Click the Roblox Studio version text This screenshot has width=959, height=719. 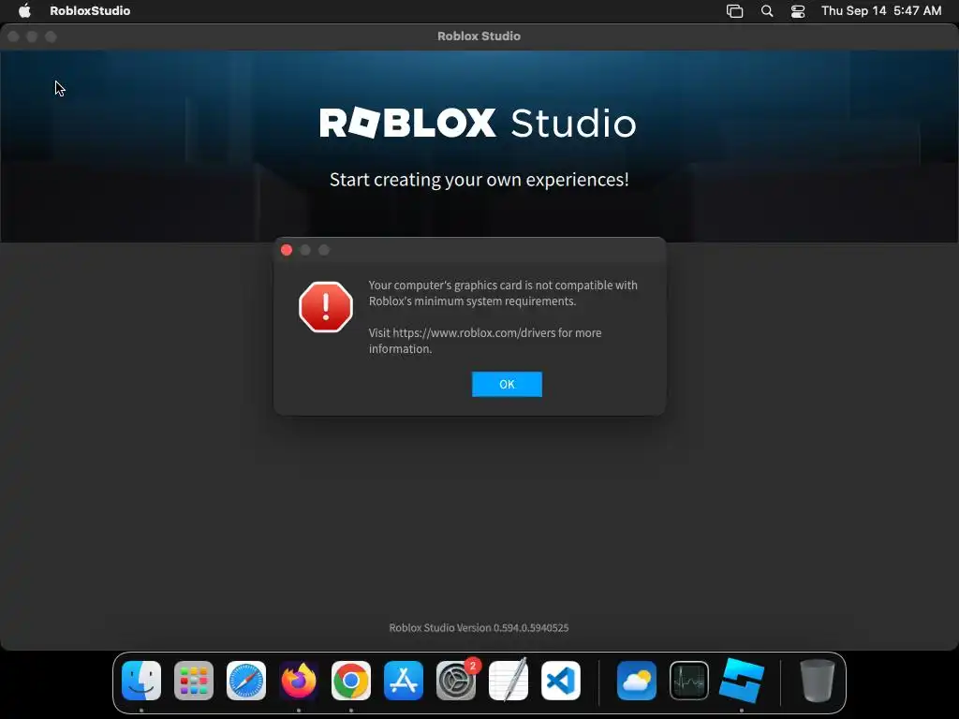pos(479,627)
